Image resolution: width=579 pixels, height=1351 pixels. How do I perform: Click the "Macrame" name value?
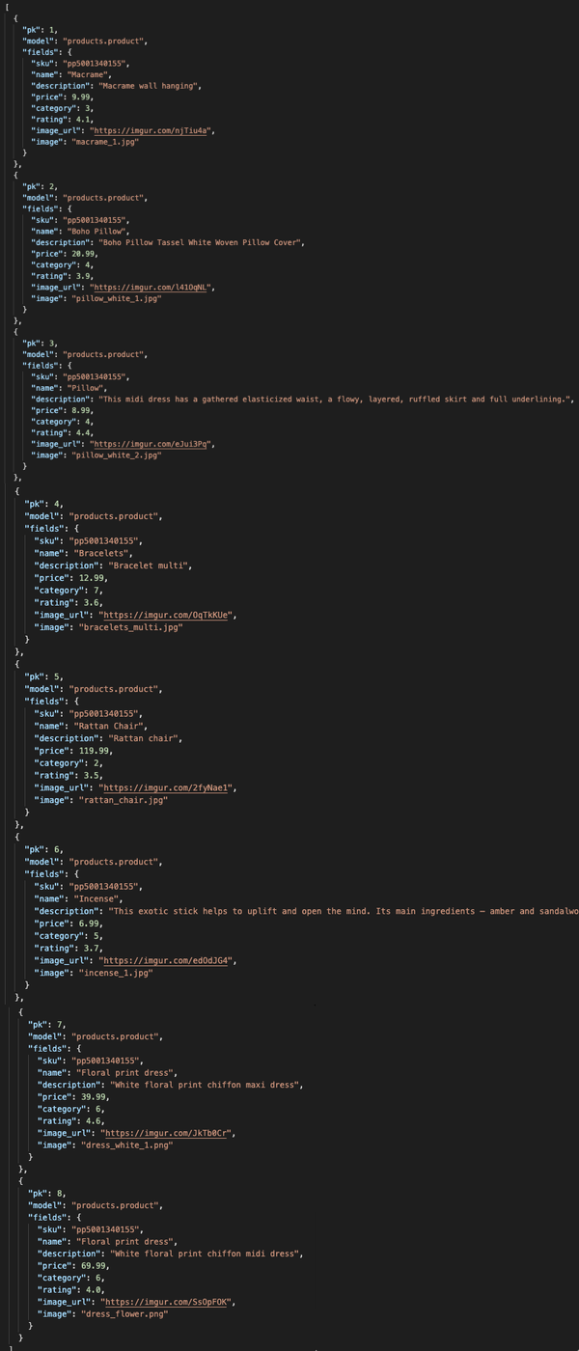point(86,74)
